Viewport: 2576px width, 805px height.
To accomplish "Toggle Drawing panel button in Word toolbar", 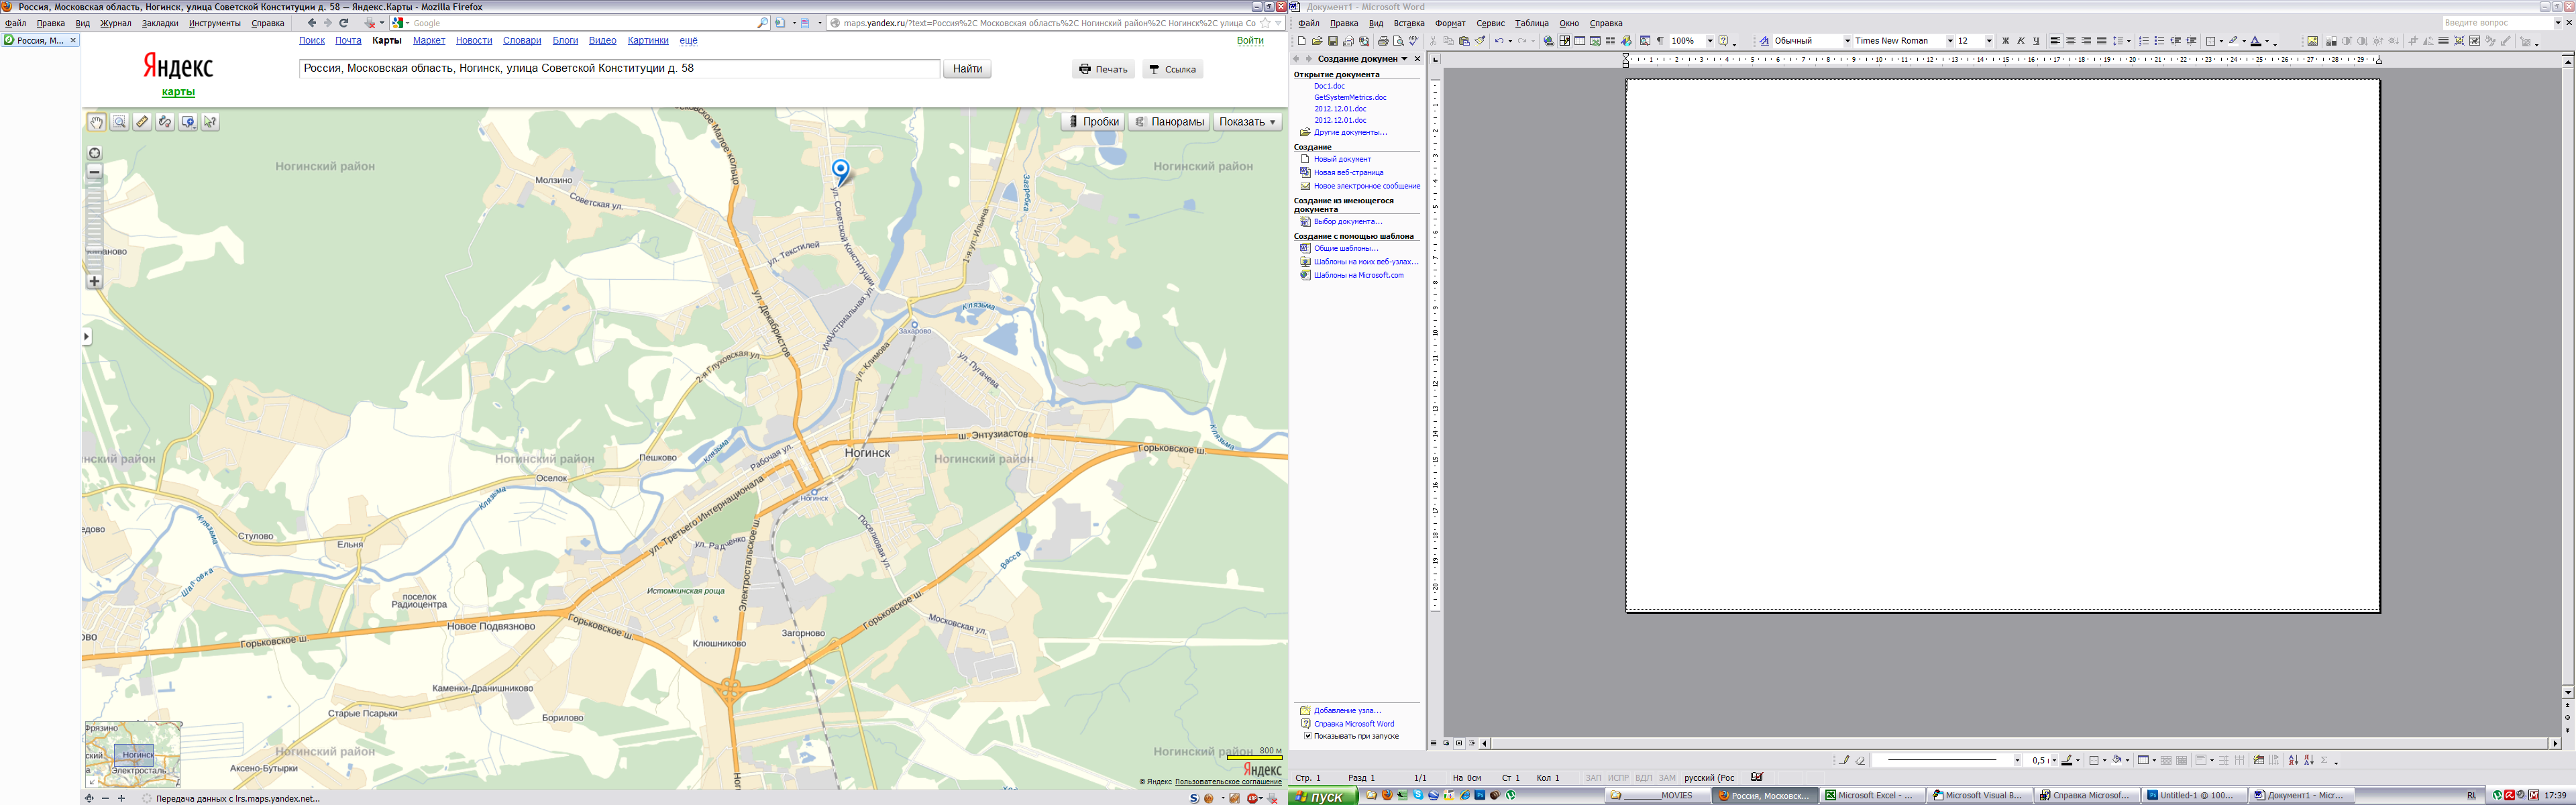I will pos(1627,41).
